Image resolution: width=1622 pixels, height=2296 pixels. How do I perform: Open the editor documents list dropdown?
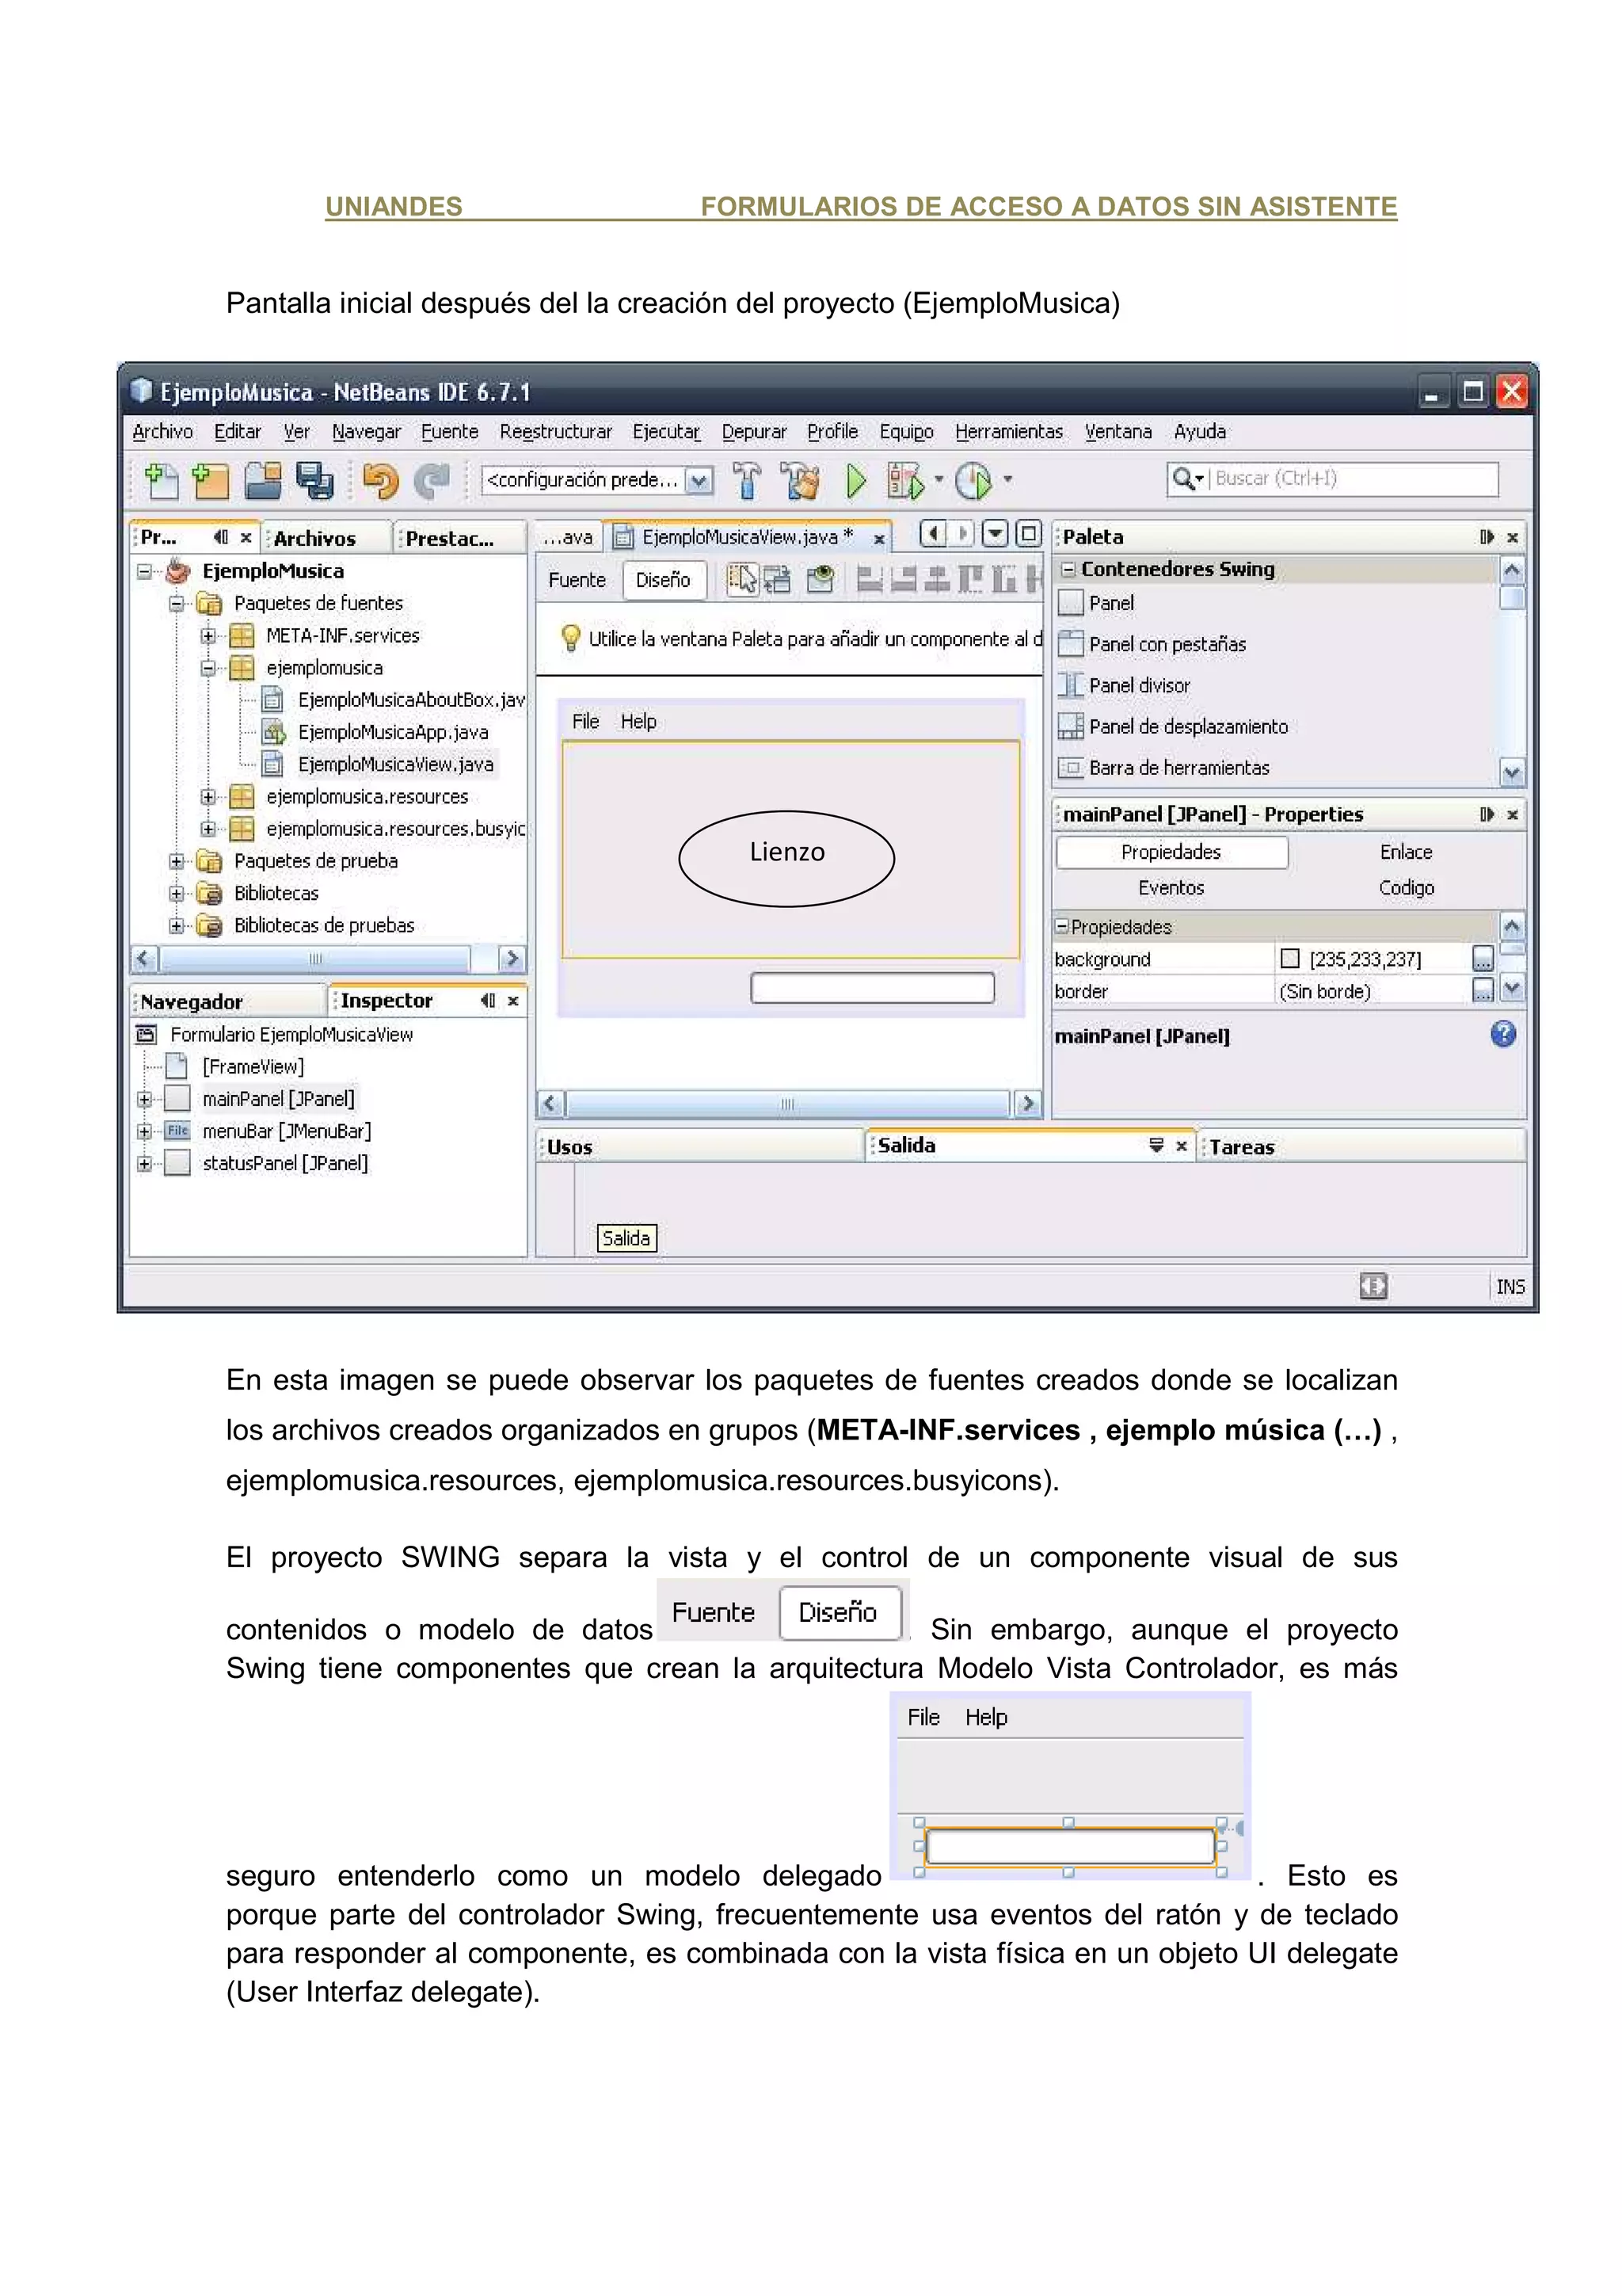[996, 534]
